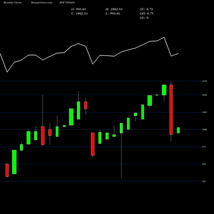214x214 pixels.
Task: Click the low value 'L: 995.05'
Action: click(x=113, y=13)
